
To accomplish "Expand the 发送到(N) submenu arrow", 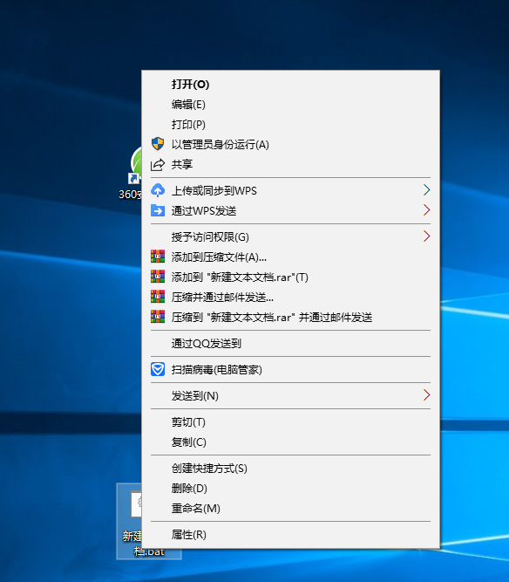I will pyautogui.click(x=426, y=395).
